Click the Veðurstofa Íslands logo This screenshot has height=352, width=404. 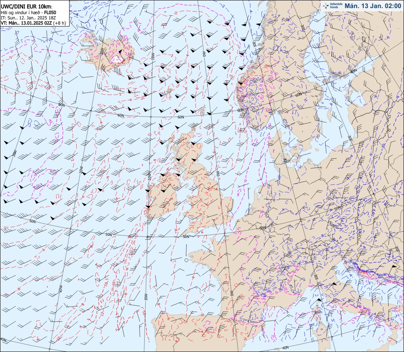(332, 6)
